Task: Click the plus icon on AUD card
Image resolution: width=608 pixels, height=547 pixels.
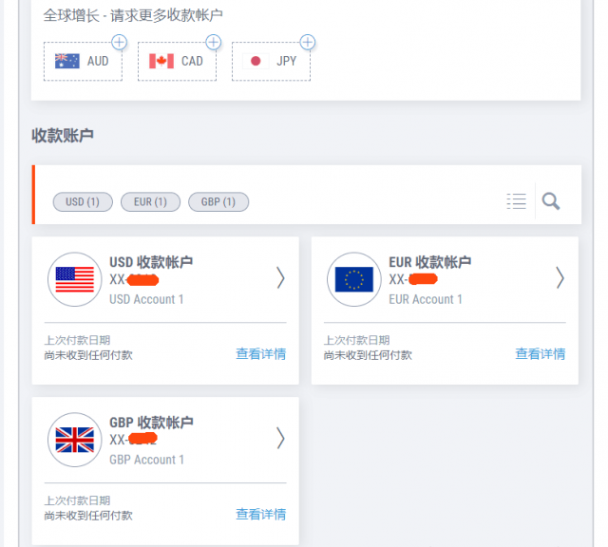Action: 119,42
